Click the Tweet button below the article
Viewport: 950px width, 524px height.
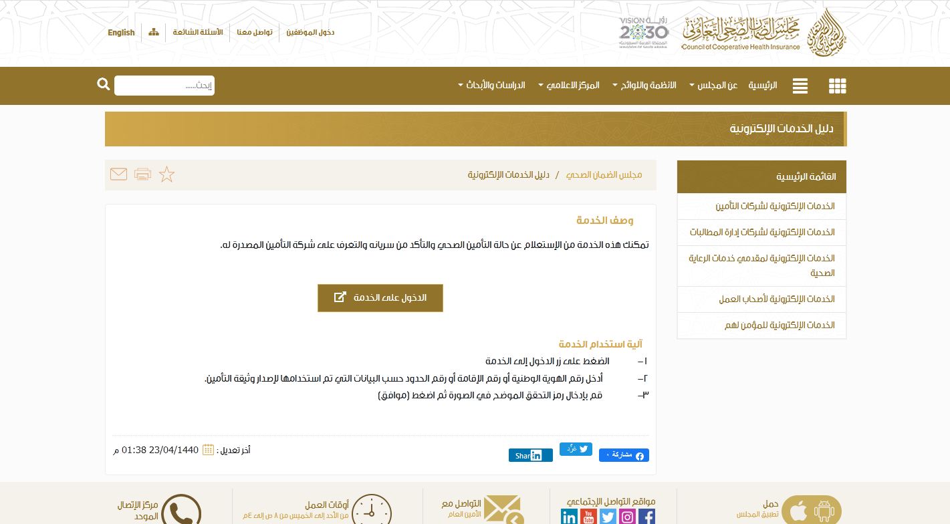(576, 448)
